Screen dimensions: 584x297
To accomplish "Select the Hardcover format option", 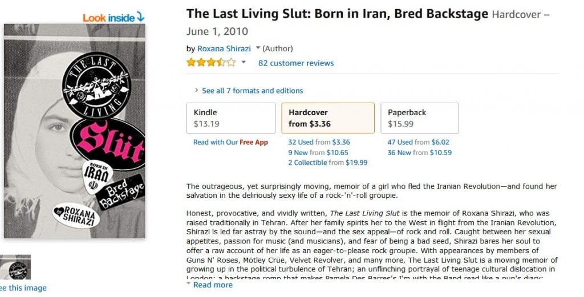I will coord(328,118).
